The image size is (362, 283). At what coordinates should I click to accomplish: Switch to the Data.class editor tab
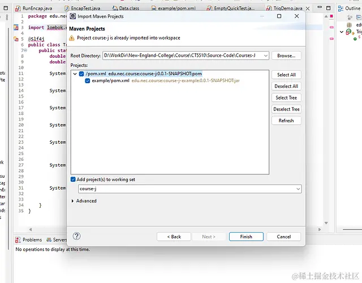126,8
